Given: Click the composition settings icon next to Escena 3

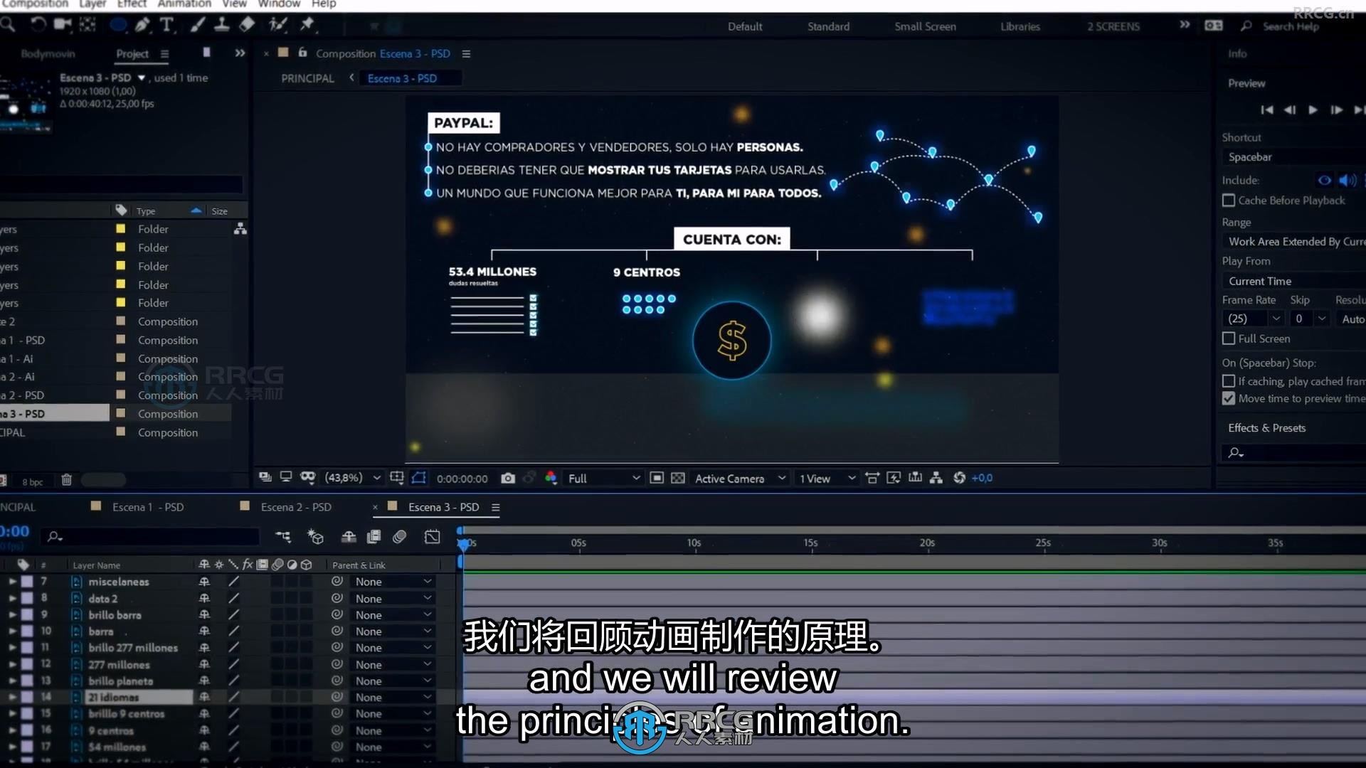Looking at the screenshot, I should tap(497, 507).
